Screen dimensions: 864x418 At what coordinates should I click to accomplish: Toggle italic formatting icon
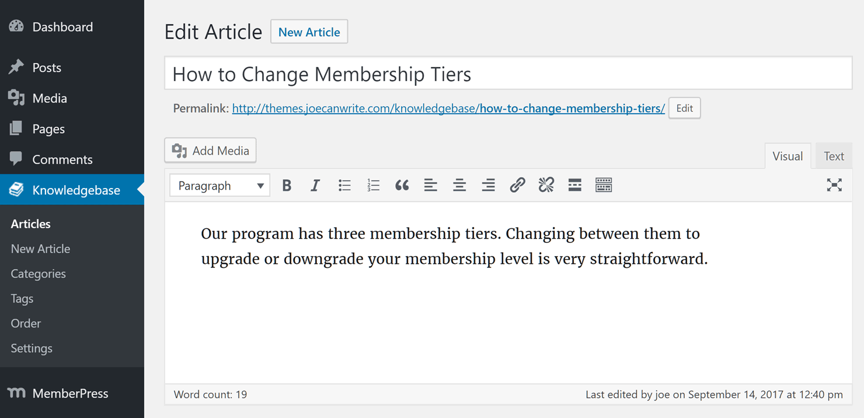315,186
